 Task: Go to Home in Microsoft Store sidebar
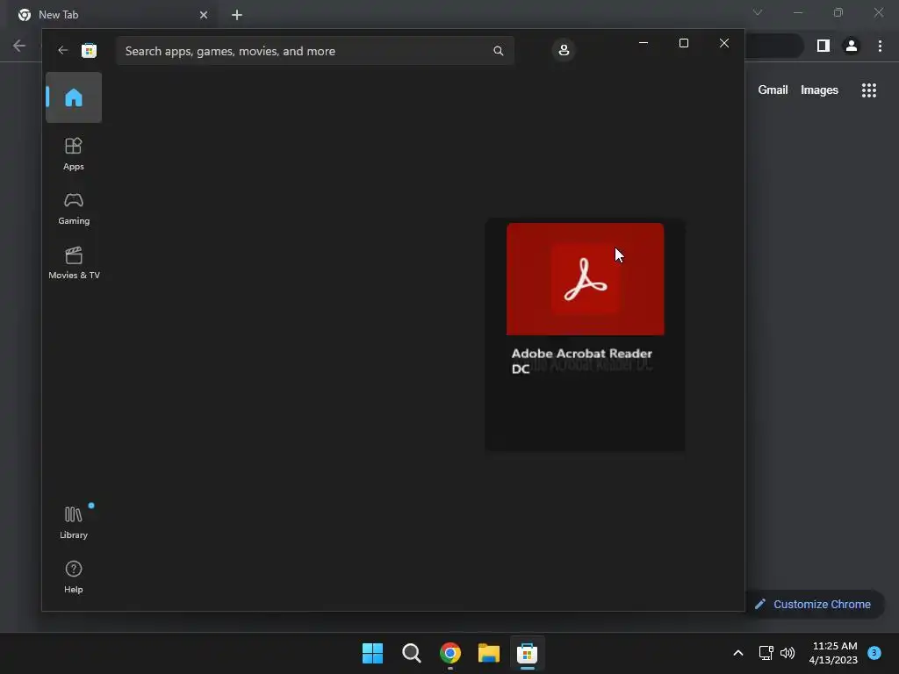point(74,97)
